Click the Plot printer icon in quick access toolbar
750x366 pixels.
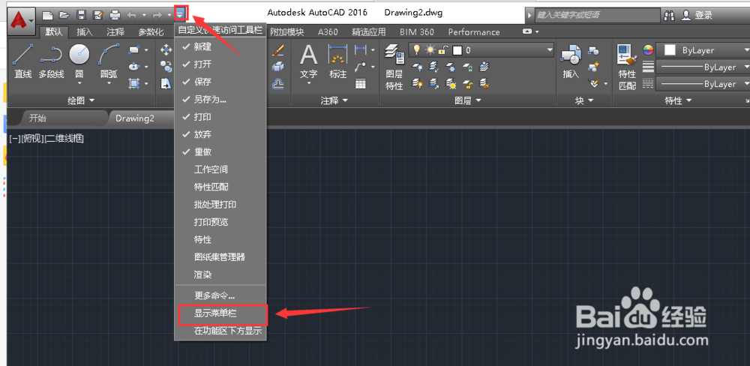pyautogui.click(x=115, y=15)
